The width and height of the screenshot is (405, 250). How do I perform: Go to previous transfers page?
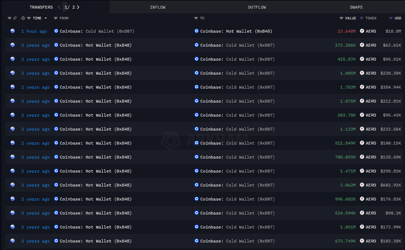tap(59, 7)
